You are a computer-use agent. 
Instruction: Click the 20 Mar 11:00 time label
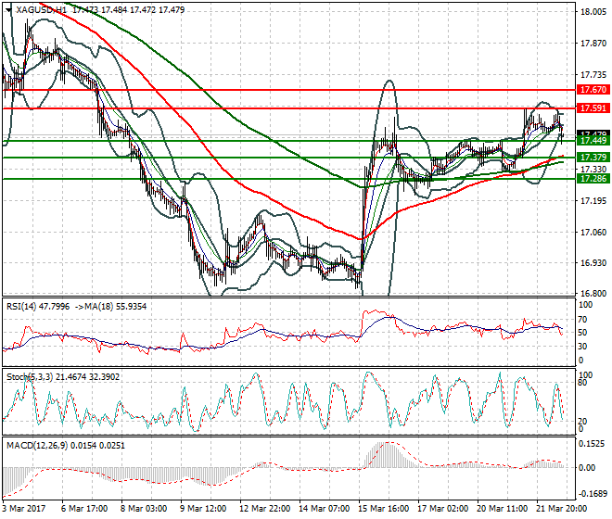(x=502, y=509)
